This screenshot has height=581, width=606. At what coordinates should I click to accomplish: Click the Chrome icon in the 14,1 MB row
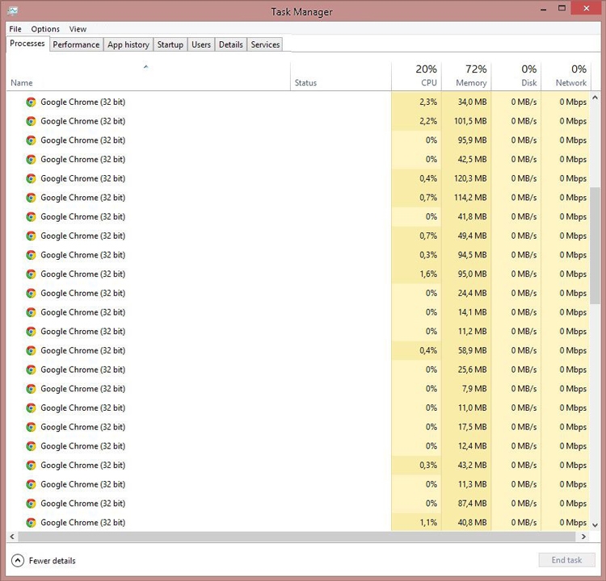click(x=31, y=312)
